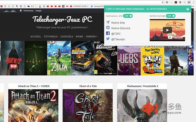
Task: Click the TJPC extension icon in toolbar
Action: [189, 2]
